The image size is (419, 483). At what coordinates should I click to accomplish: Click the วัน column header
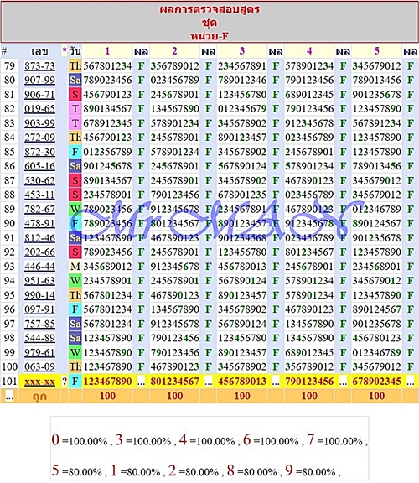point(75,51)
